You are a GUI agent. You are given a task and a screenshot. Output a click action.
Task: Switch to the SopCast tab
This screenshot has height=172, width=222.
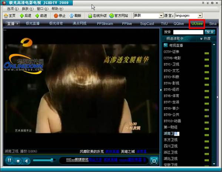coord(147,24)
